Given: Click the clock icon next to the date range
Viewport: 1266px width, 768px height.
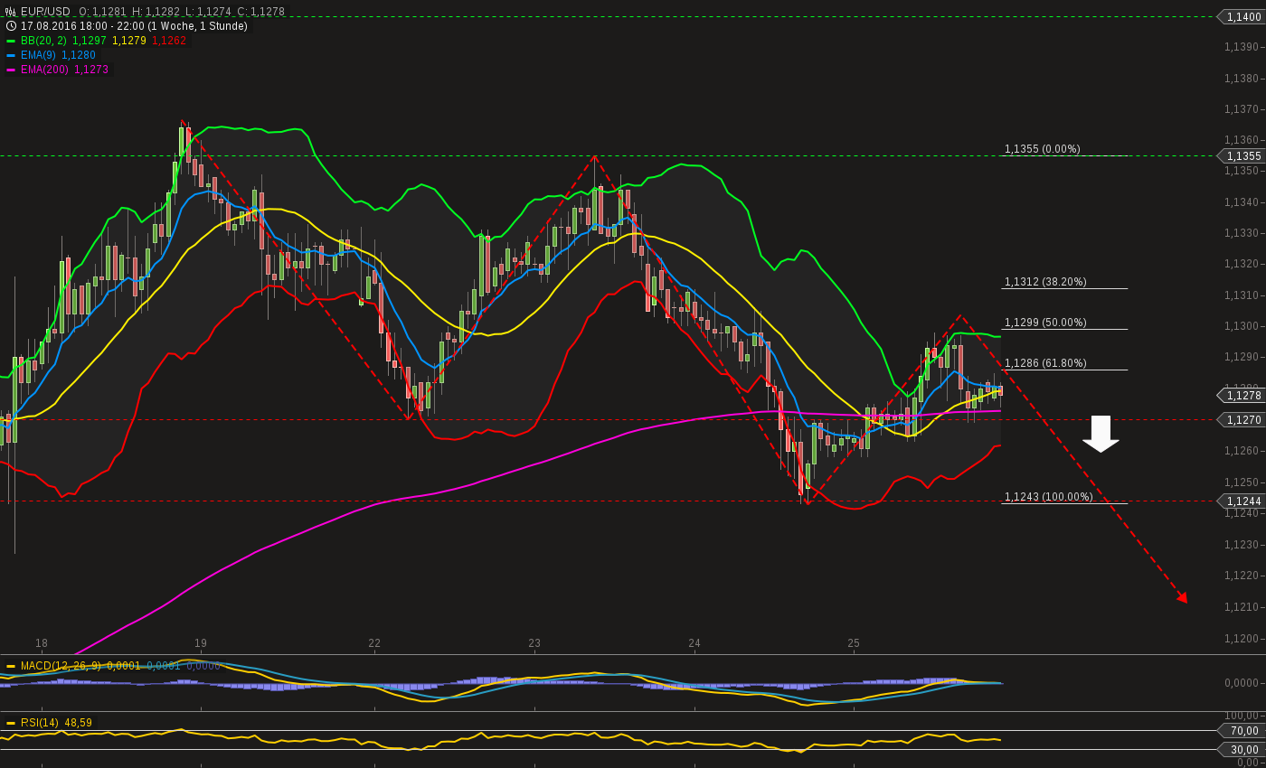Looking at the screenshot, I should [x=10, y=26].
